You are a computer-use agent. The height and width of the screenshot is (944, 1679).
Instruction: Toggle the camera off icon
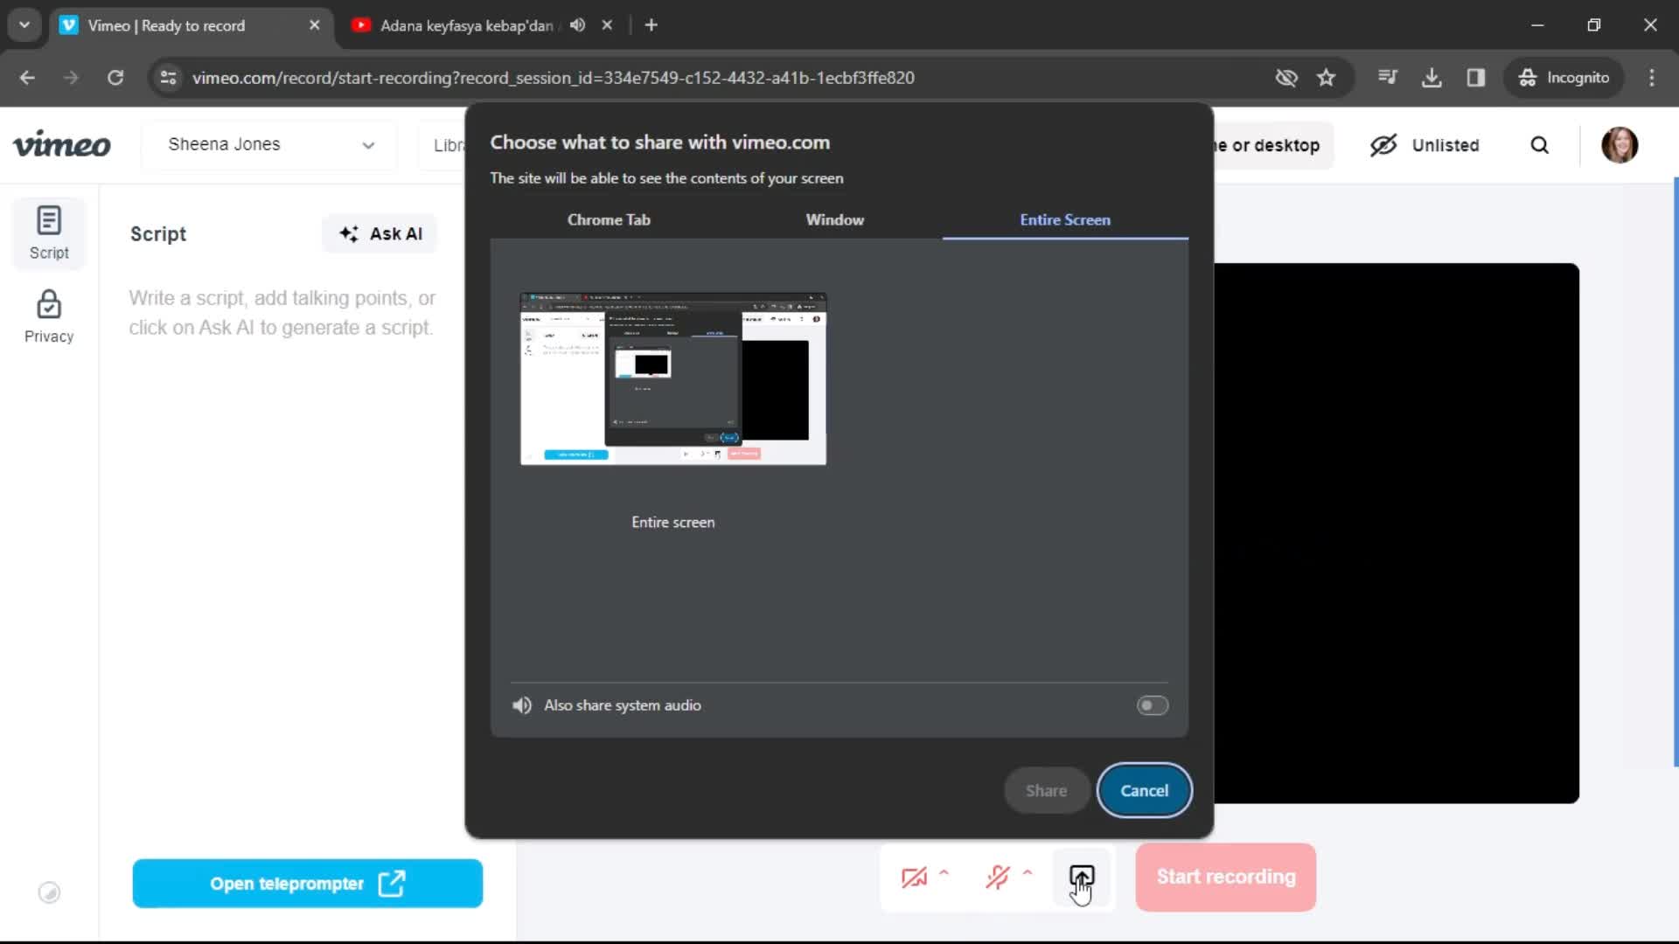pyautogui.click(x=914, y=877)
